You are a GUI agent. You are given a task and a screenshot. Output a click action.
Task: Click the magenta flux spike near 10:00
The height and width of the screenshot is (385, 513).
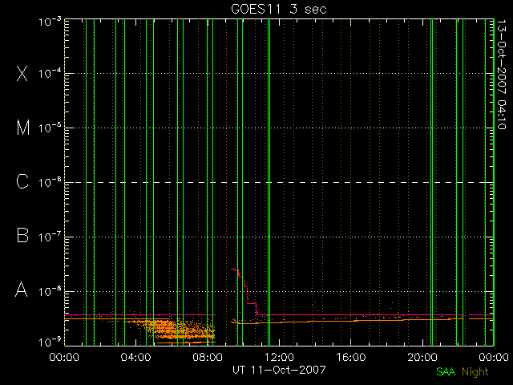(245, 291)
